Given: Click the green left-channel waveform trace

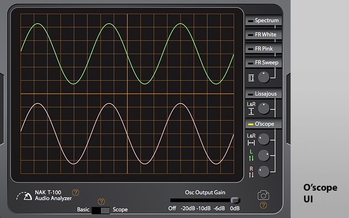Looking at the screenshot, I should [x=127, y=54].
